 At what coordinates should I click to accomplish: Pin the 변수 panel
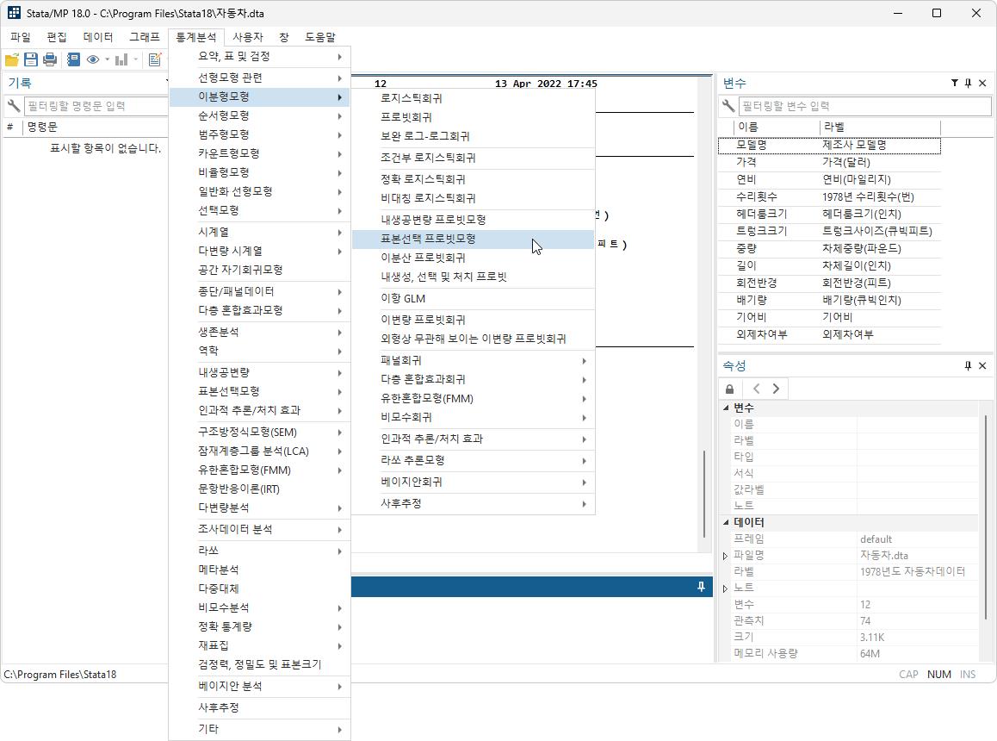click(x=968, y=83)
